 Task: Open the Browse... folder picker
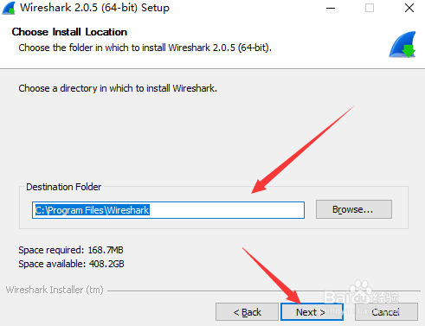[x=354, y=209]
